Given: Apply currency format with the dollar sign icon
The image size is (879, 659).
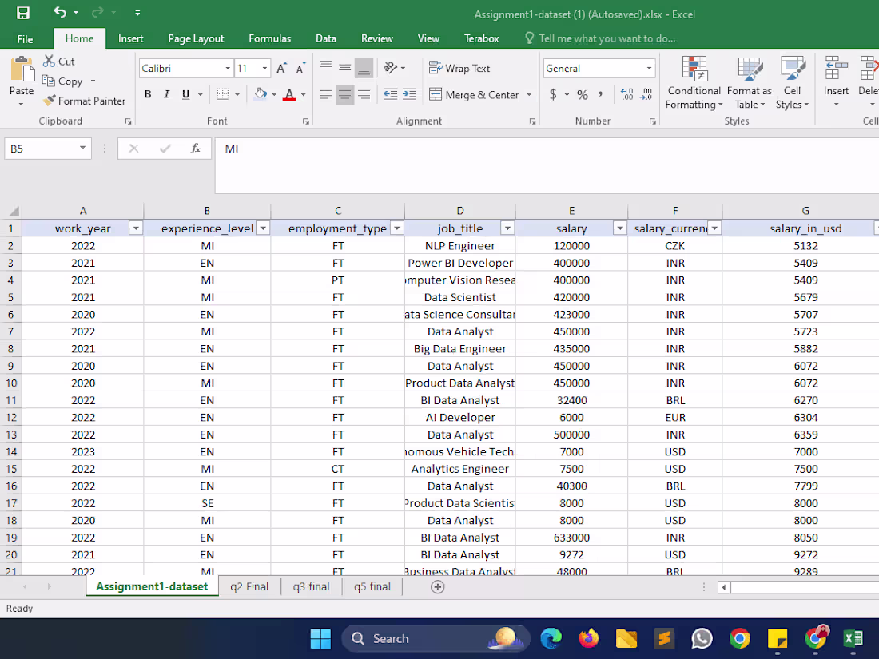Looking at the screenshot, I should coord(552,93).
